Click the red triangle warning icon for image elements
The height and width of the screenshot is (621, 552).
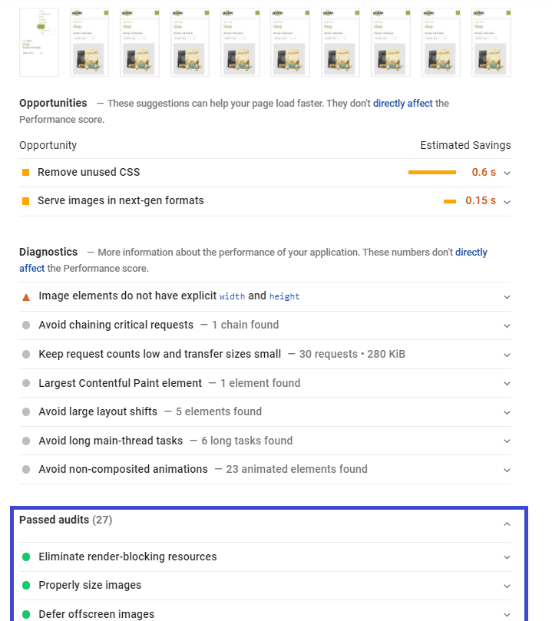[x=26, y=296]
